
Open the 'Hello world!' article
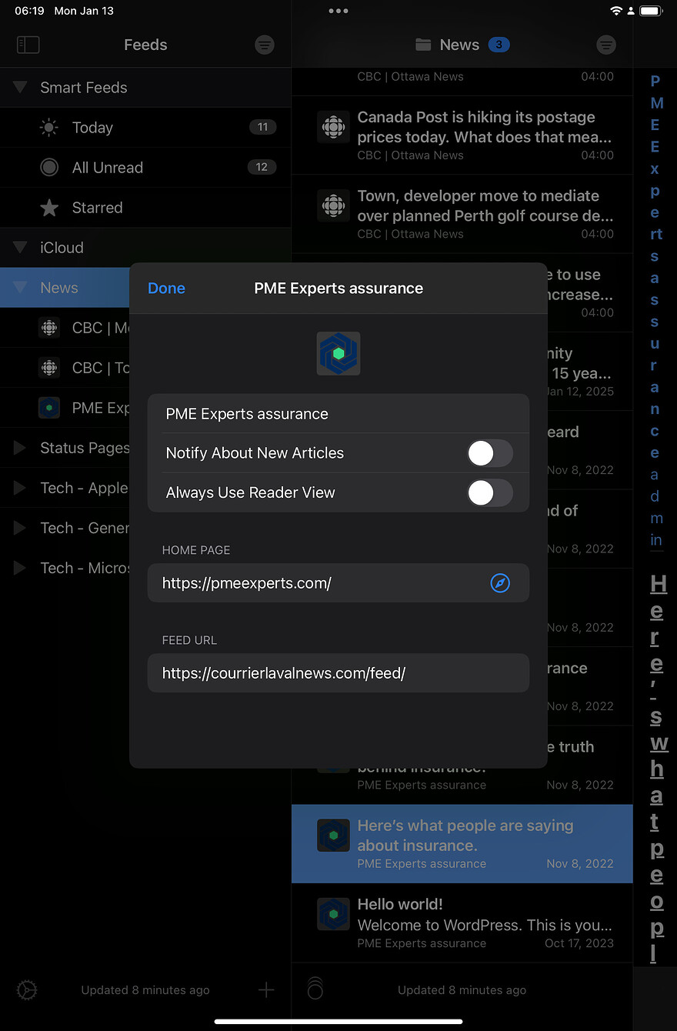coord(462,923)
